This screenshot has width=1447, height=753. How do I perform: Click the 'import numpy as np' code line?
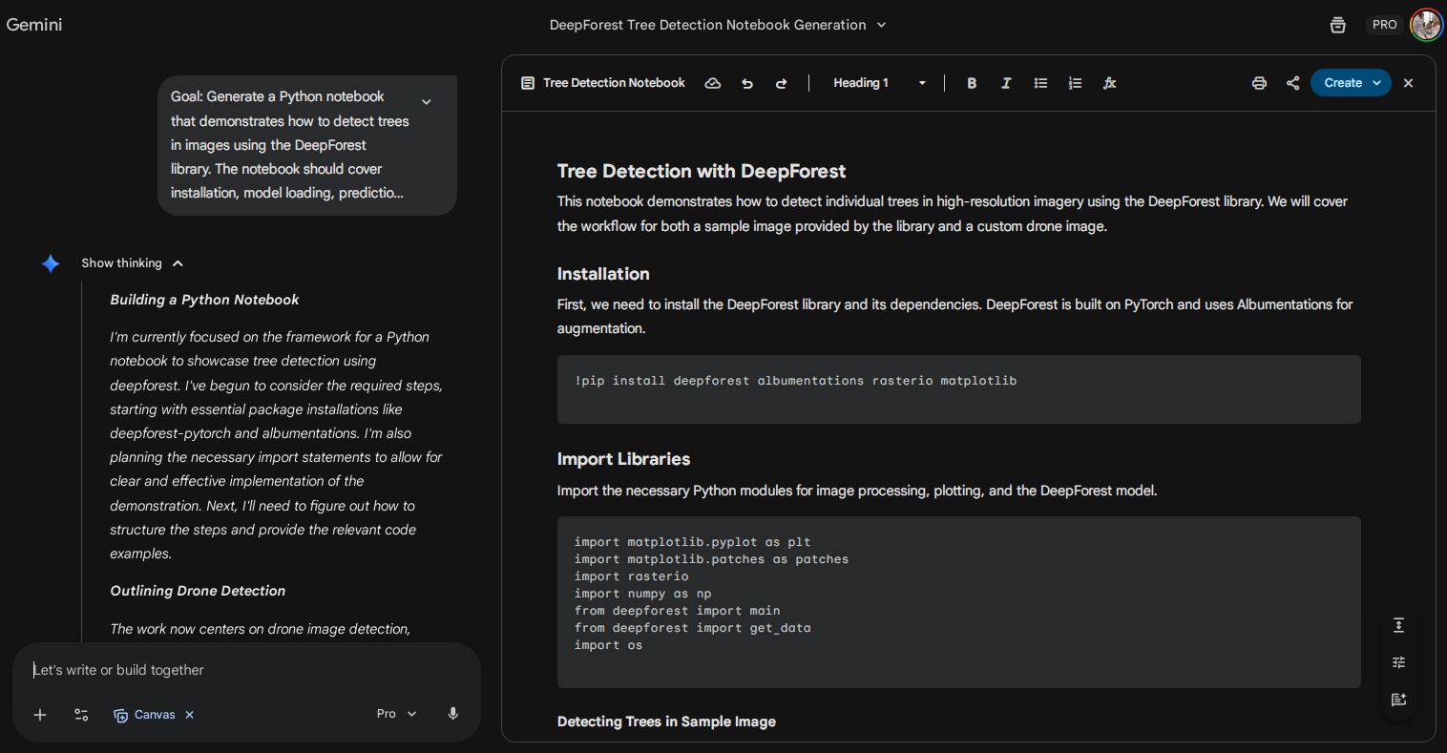642,594
